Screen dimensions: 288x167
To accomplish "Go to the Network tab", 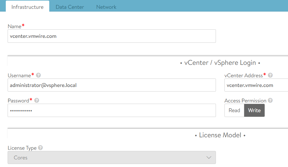I will coord(106,7).
